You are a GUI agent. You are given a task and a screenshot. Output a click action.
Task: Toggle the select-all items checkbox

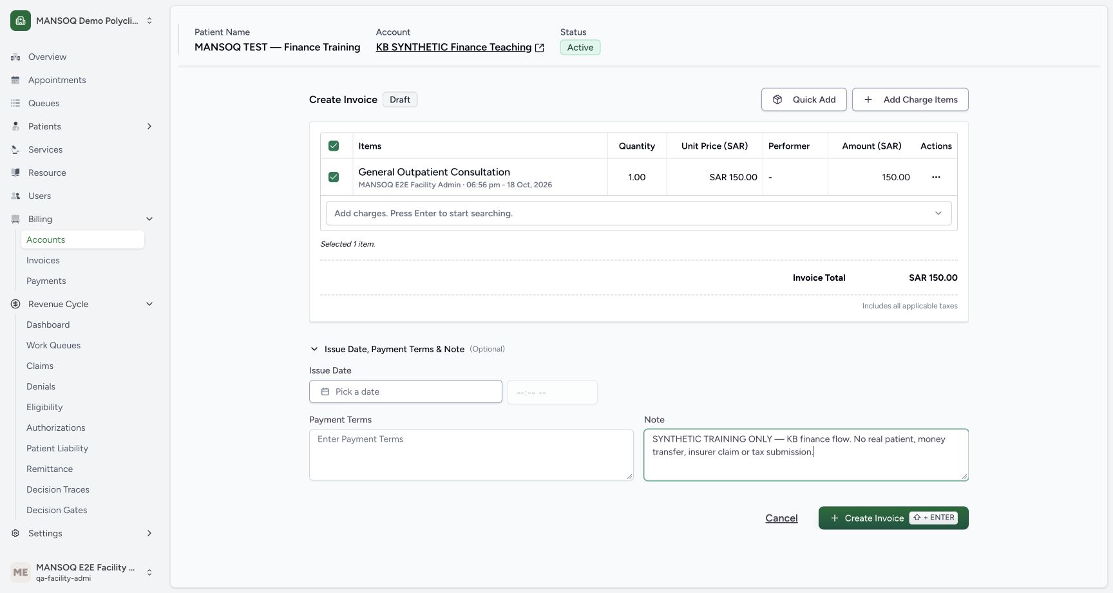coord(334,146)
